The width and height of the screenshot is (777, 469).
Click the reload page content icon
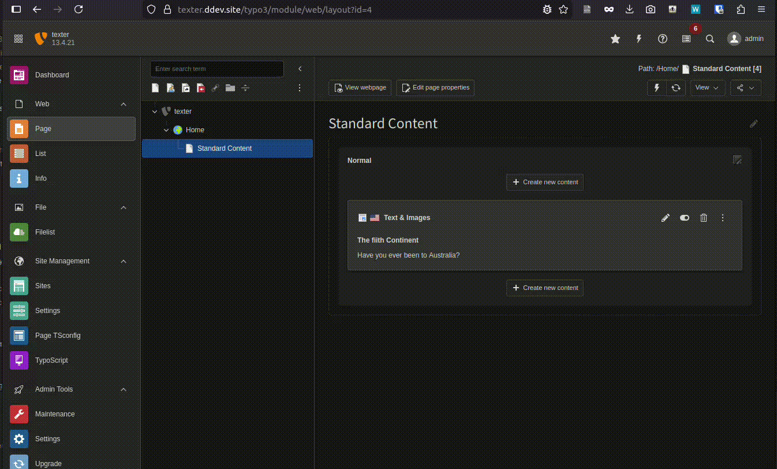(x=675, y=88)
